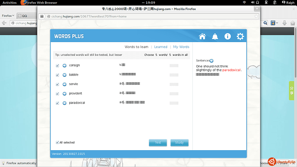This screenshot has height=167, width=297.
Task: Play pronunciation of paradoxical
Action: [65, 103]
